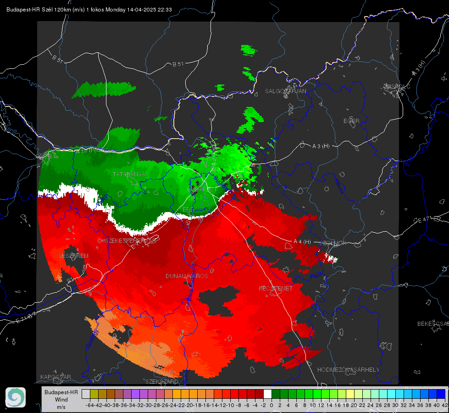The height and width of the screenshot is (413, 449).
Task: Click the red swatch between -10 and -8
Action: pyautogui.click(x=234, y=394)
